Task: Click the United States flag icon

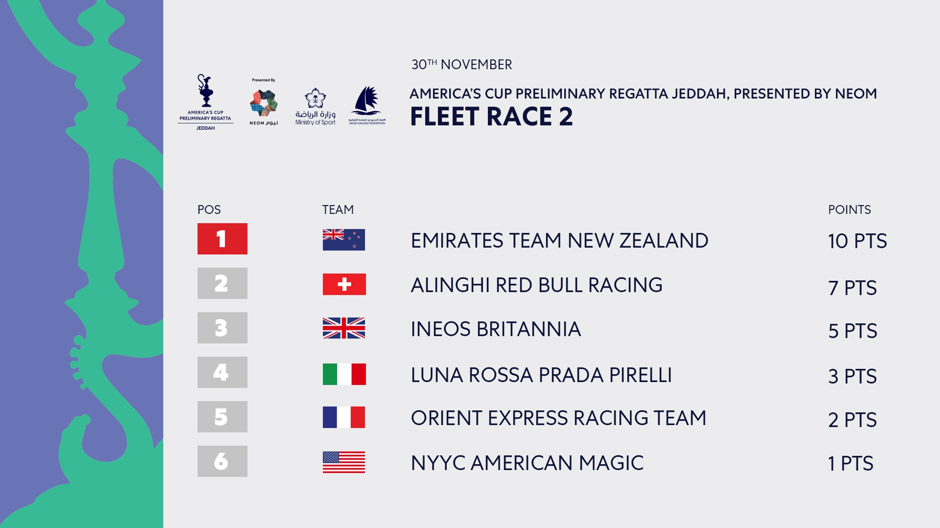Action: tap(344, 462)
